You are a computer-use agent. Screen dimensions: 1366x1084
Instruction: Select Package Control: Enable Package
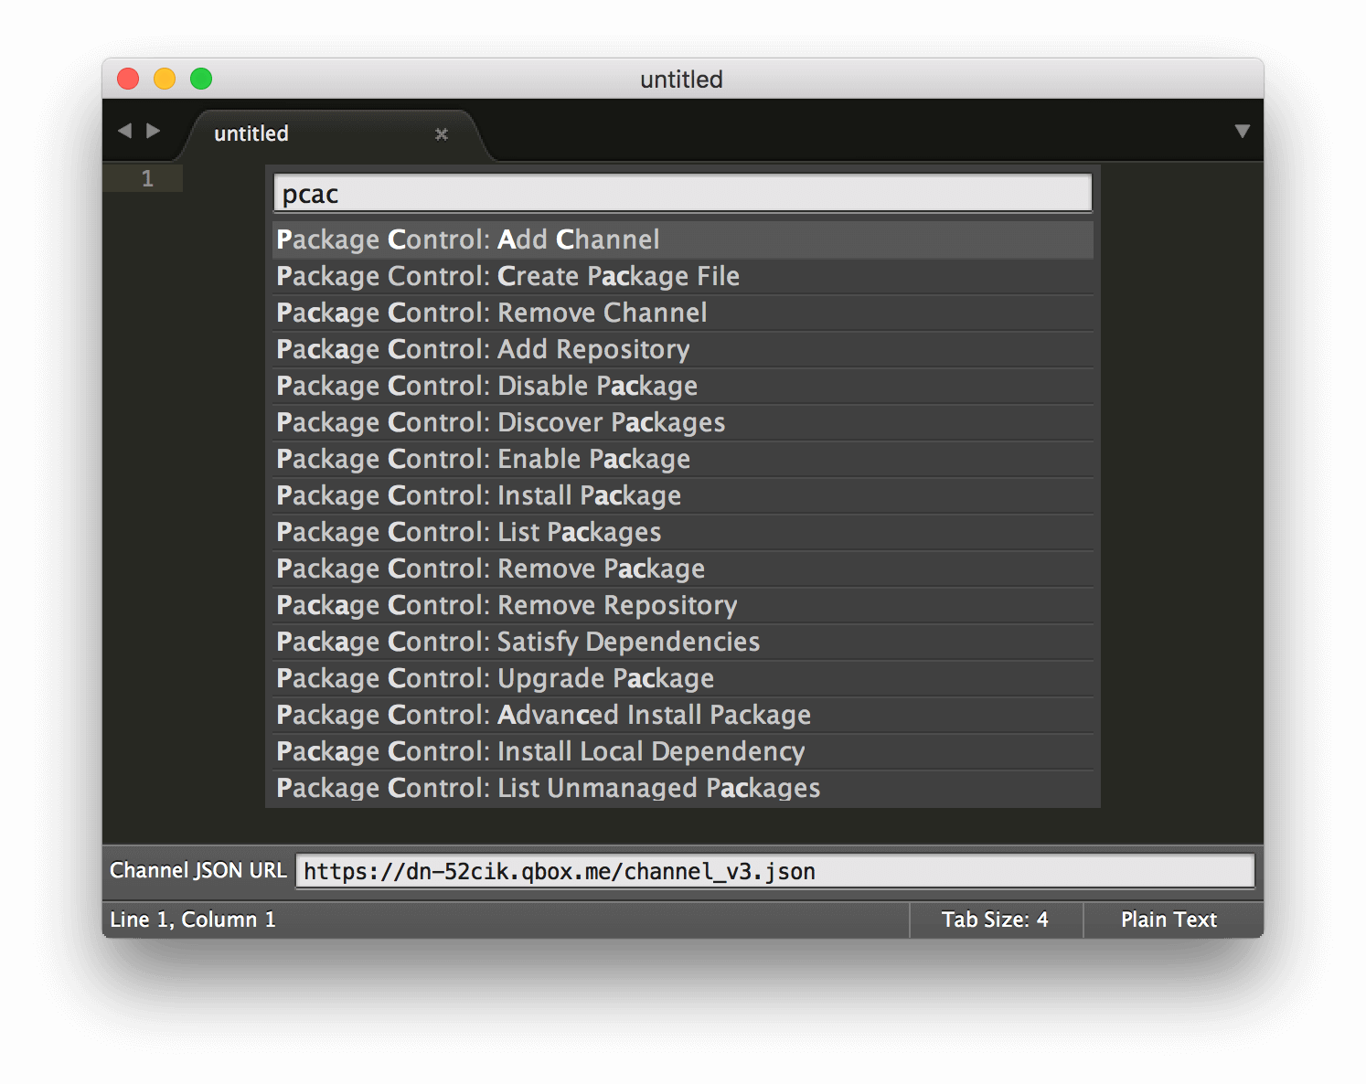point(683,459)
